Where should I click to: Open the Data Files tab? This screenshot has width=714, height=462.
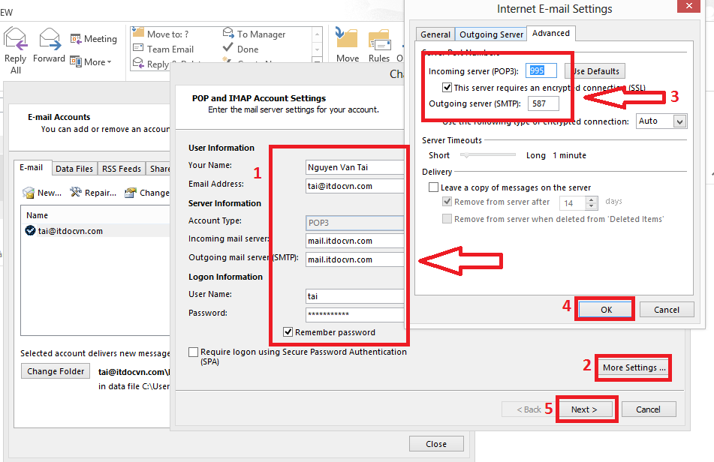[x=74, y=169]
